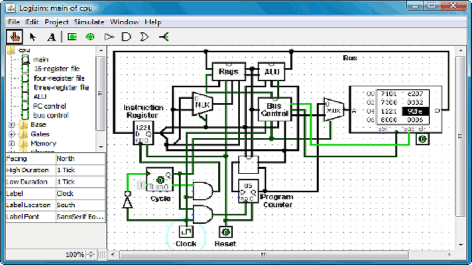Pick the OR gate tool
Screen dimensions: 472x265
click(144, 37)
